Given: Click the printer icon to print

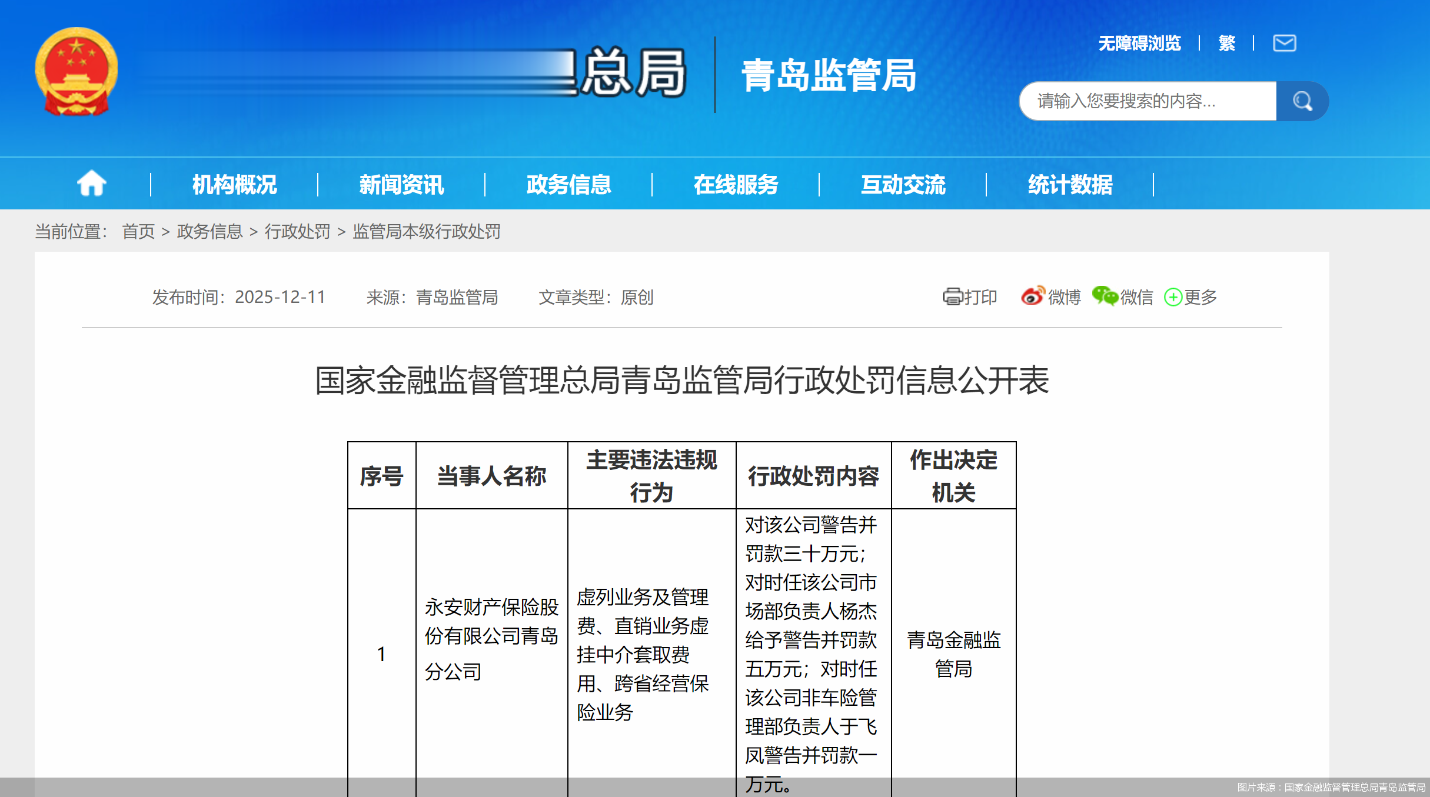Looking at the screenshot, I should point(952,296).
